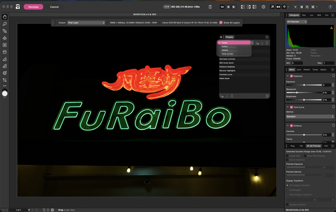The height and width of the screenshot is (212, 336).
Task: Collapse the Enhance section chevron
Action: [x=287, y=126]
